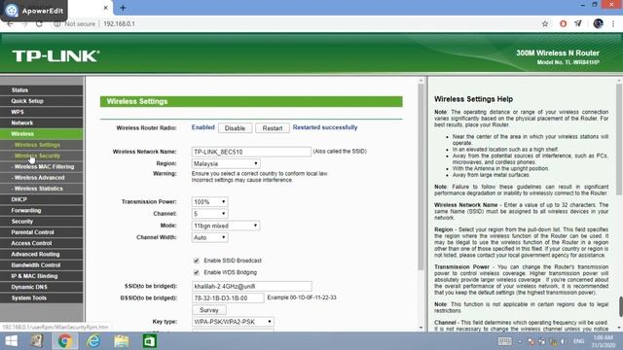
Task: Open Parental Control menu
Action: point(42,232)
